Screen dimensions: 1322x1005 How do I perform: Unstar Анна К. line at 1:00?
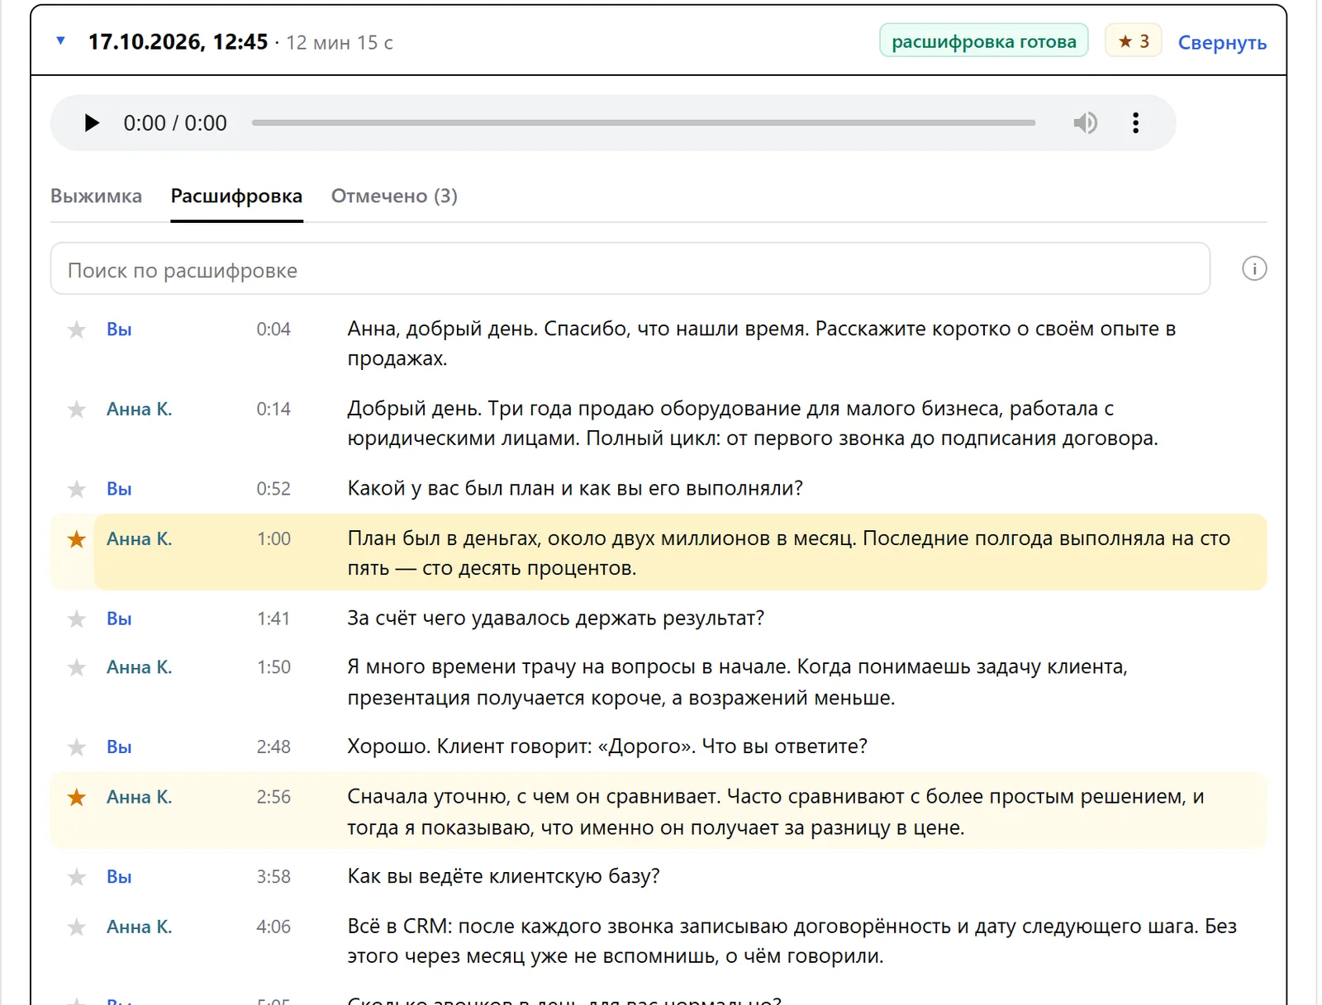pyautogui.click(x=76, y=539)
